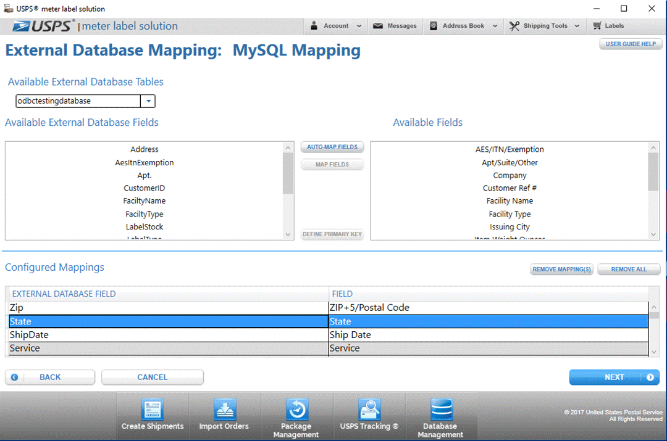Click the Messages envelope icon
Screen dimensions: 667x441
point(378,26)
